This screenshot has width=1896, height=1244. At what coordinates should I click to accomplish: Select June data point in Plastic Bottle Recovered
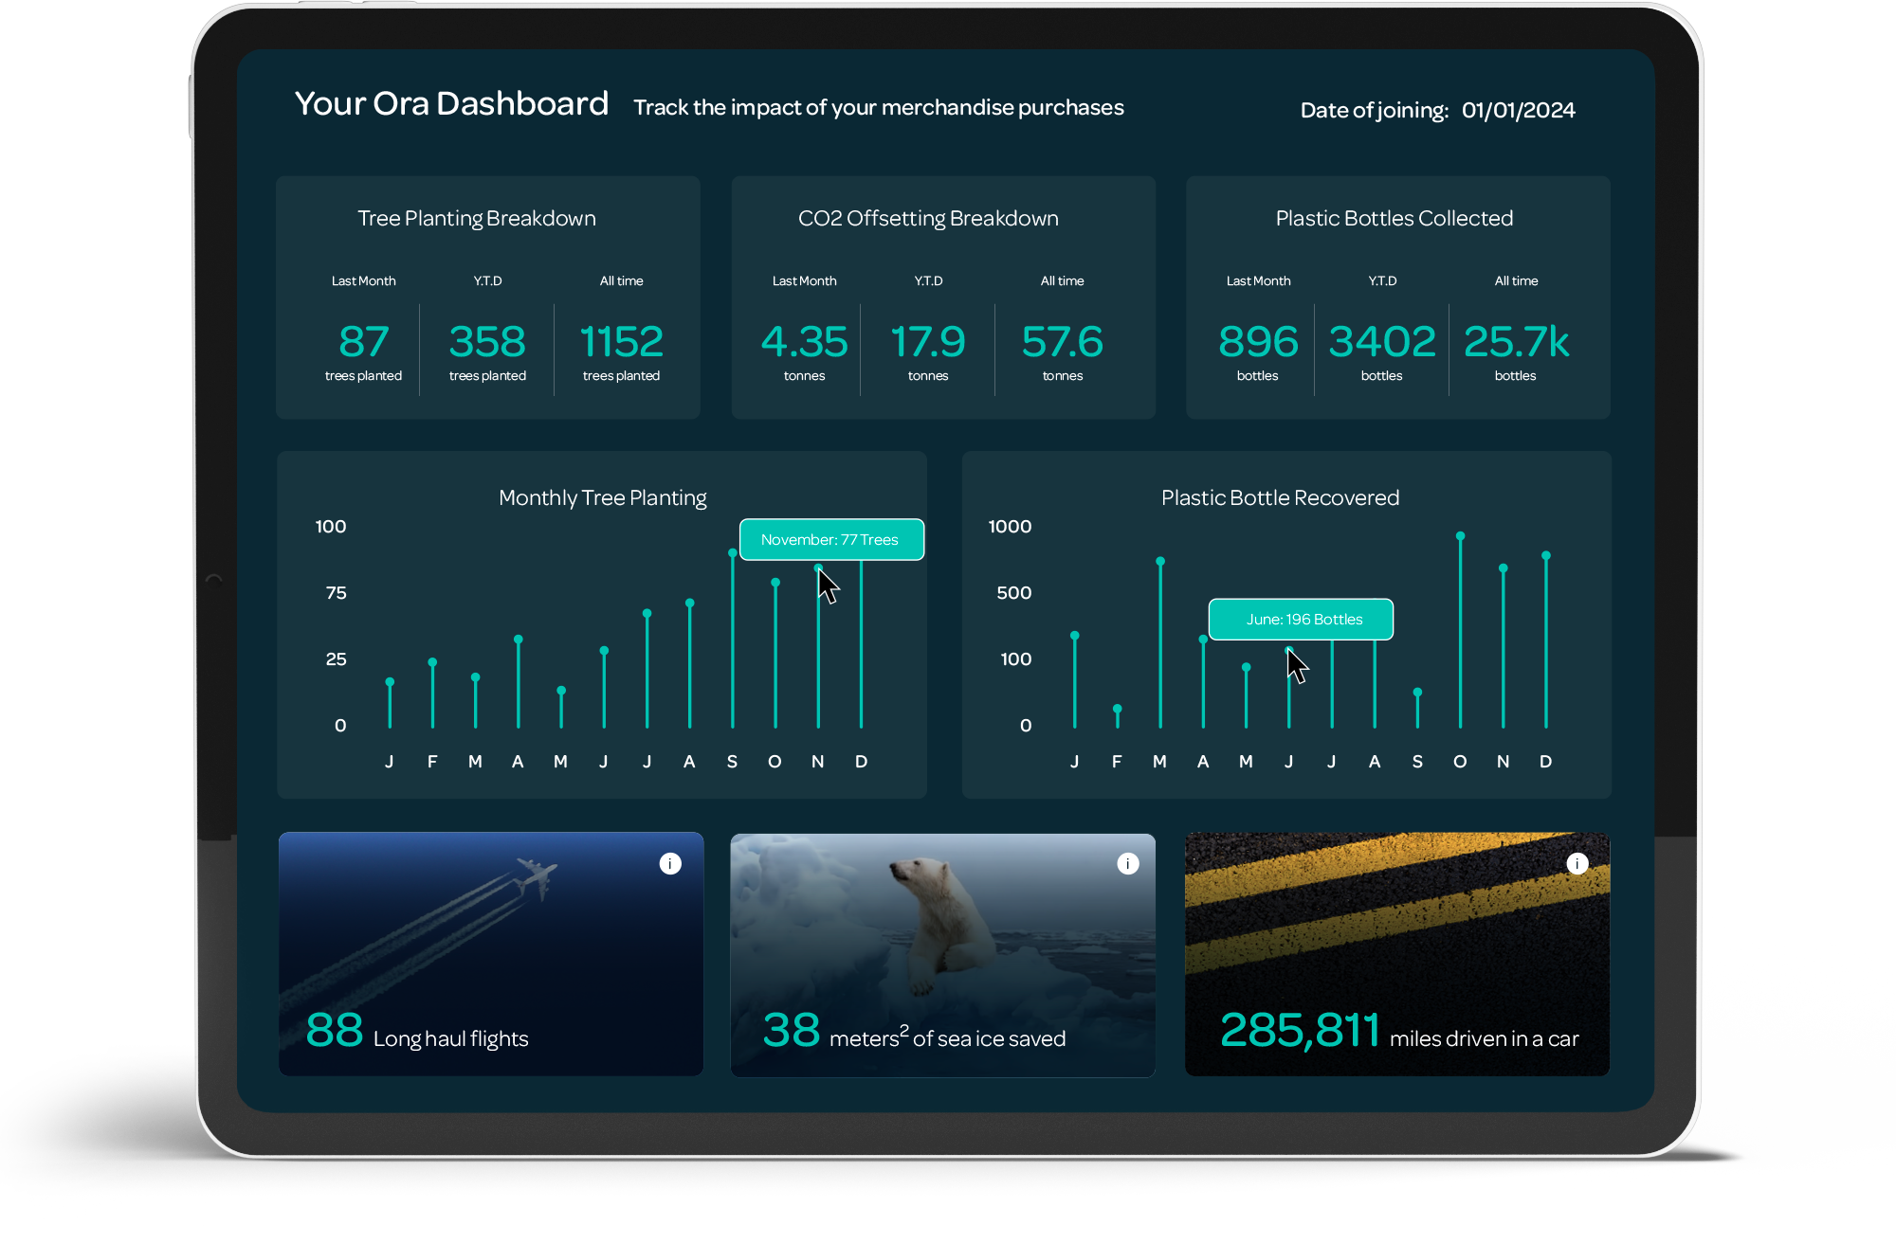pyautogui.click(x=1288, y=651)
